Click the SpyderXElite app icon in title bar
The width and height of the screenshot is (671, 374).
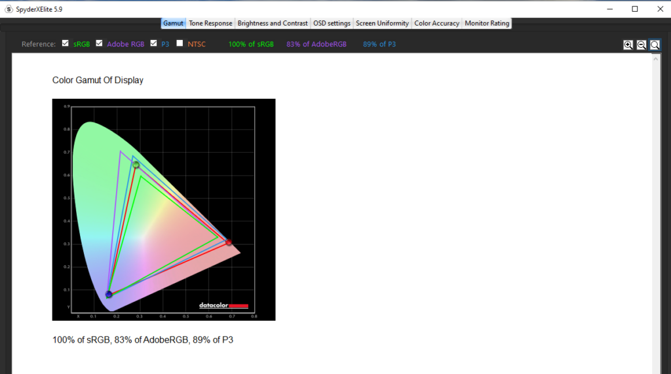pos(8,9)
